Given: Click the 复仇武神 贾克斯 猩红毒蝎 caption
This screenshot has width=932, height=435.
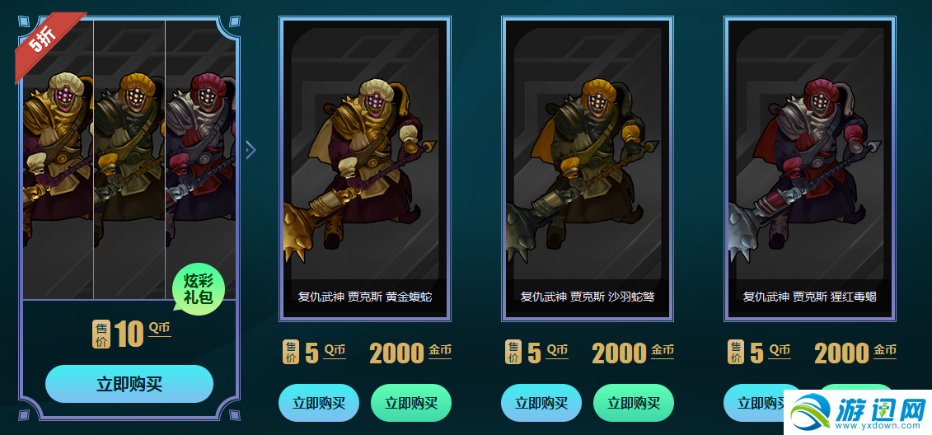Looking at the screenshot, I should pos(809,297).
